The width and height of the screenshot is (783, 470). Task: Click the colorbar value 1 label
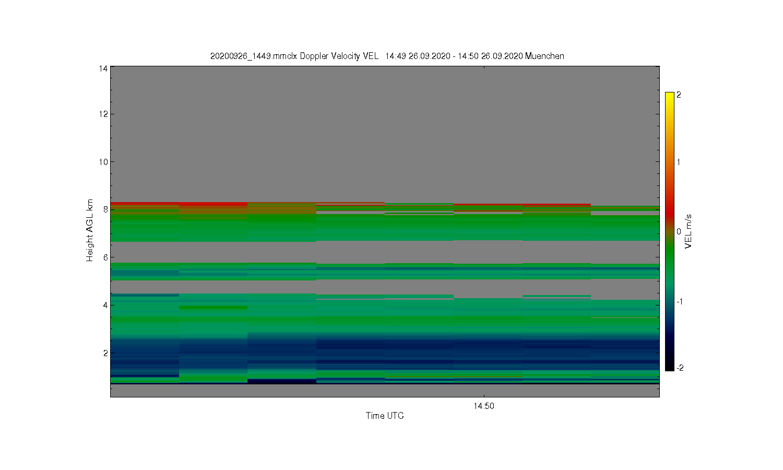(679, 162)
